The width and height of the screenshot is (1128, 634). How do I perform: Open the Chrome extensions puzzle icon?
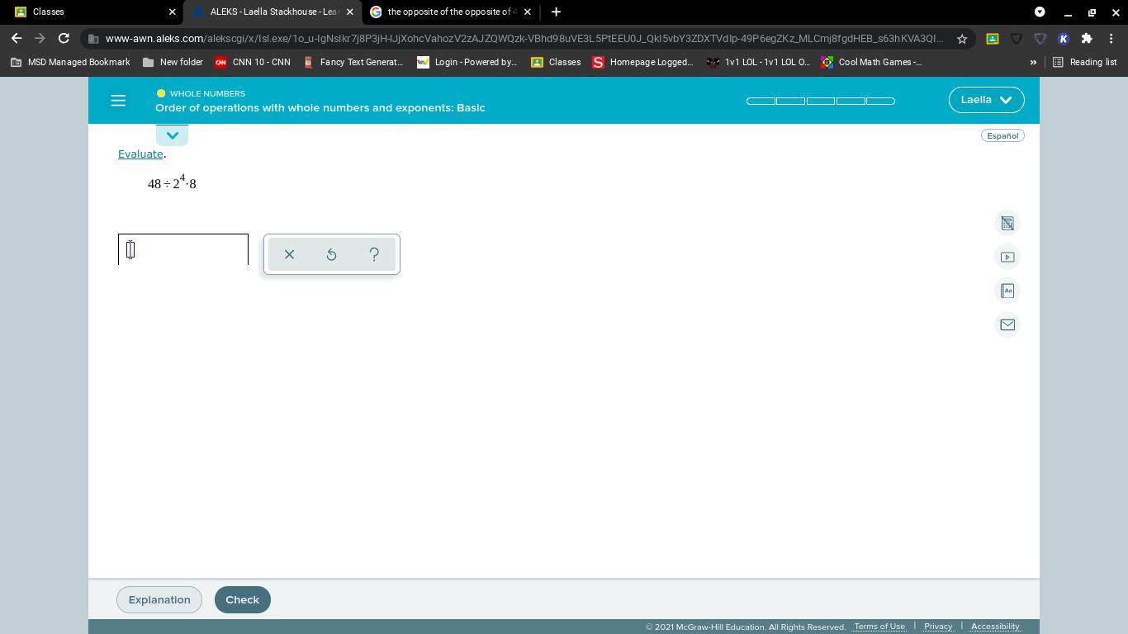pos(1087,39)
